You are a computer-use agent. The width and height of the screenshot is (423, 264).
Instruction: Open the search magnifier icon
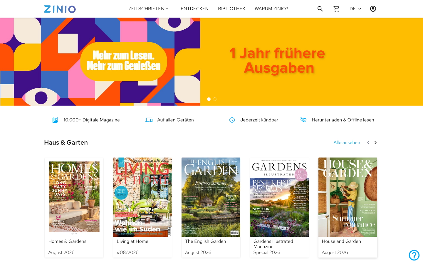[x=320, y=9]
